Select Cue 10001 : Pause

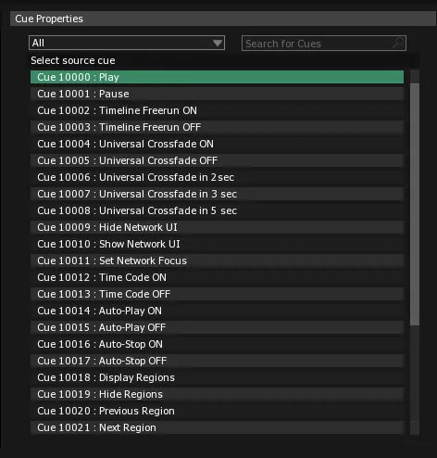tap(217, 94)
